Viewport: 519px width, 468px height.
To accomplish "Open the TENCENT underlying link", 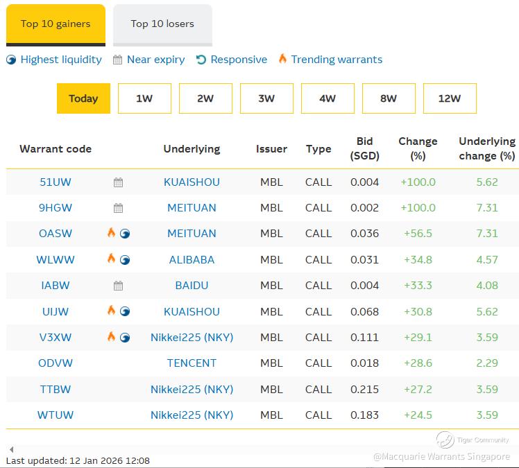I will (x=192, y=363).
